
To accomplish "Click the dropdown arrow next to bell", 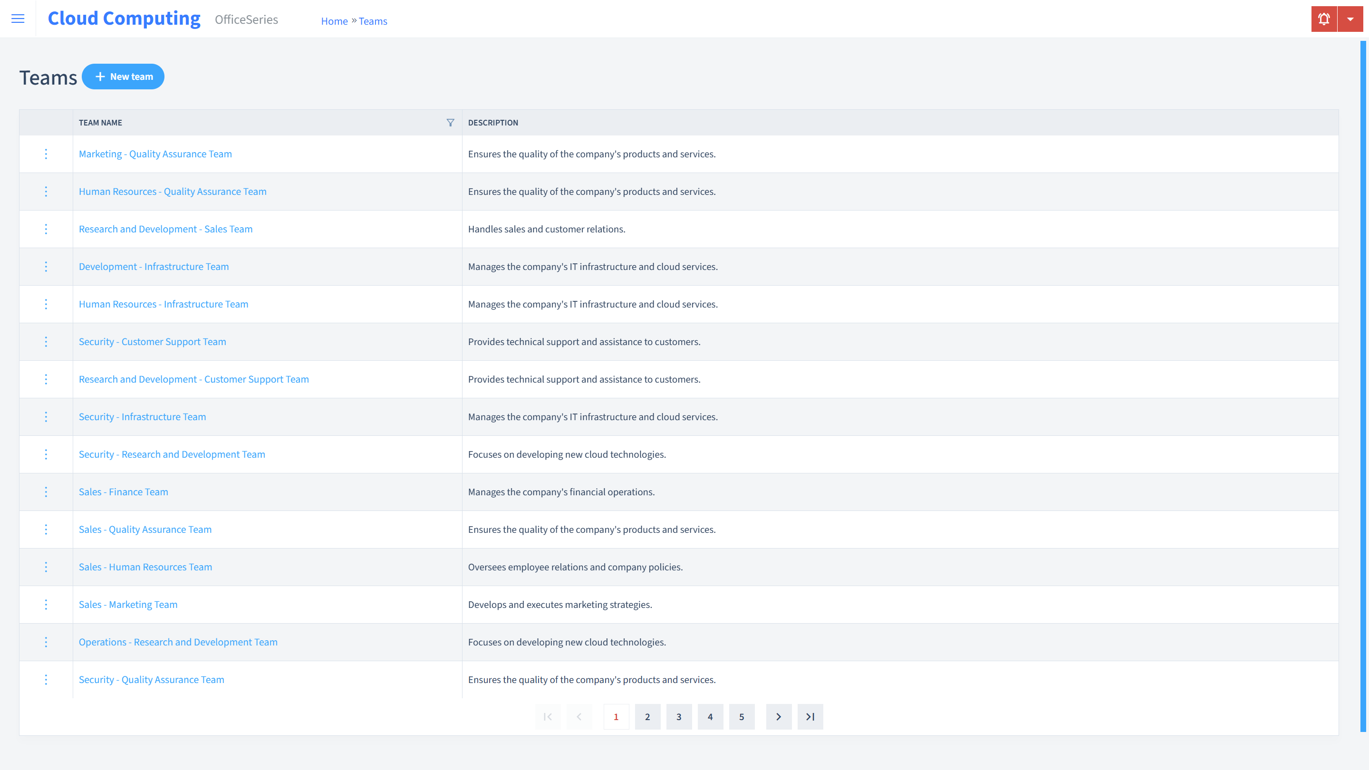I will 1351,19.
